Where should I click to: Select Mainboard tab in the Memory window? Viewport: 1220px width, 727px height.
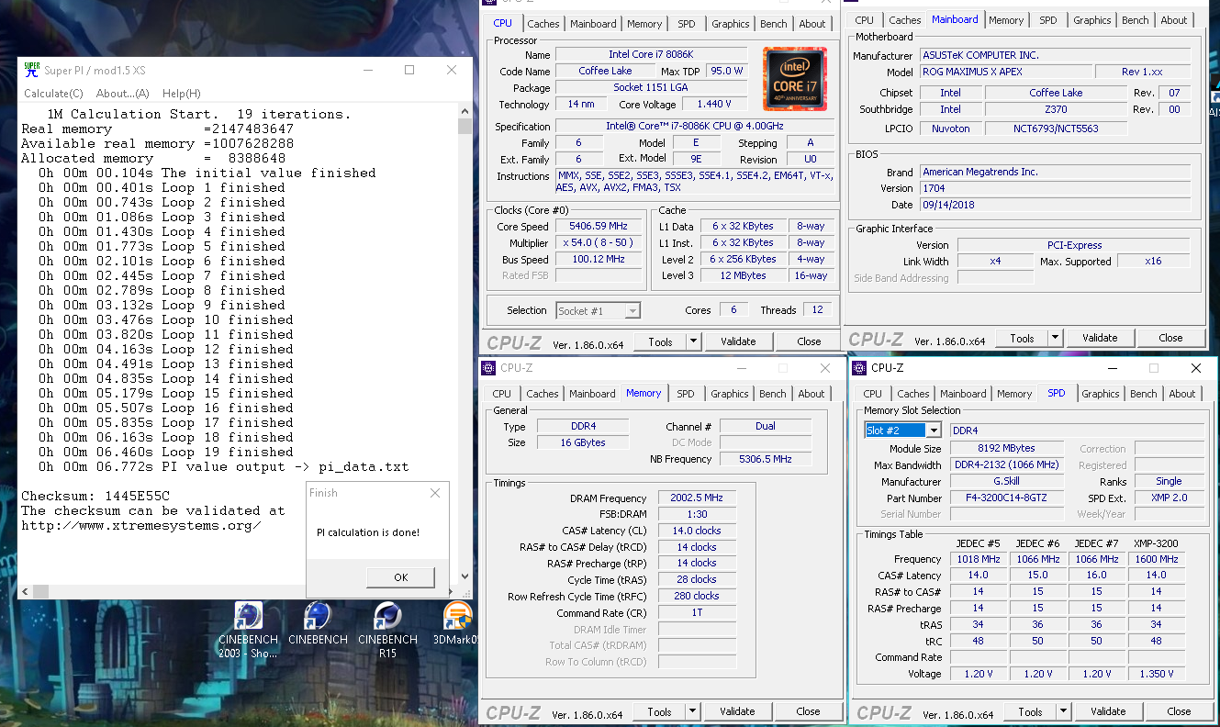tap(592, 394)
